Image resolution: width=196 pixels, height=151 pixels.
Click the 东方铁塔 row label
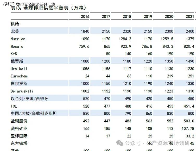coord(19,143)
